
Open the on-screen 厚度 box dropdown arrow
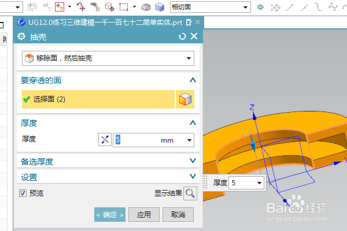259,183
